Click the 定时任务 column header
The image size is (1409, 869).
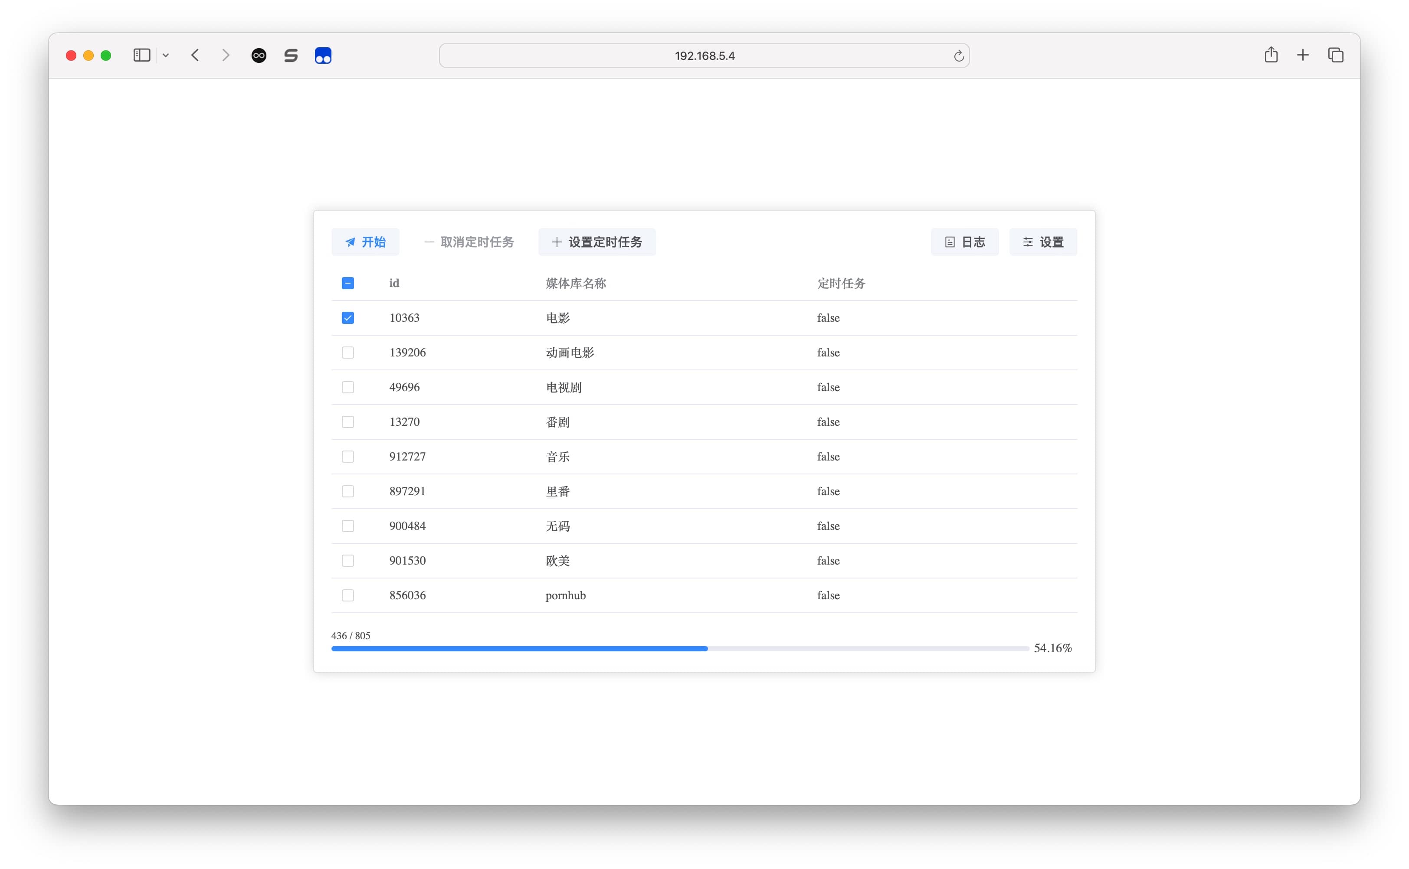[841, 283]
